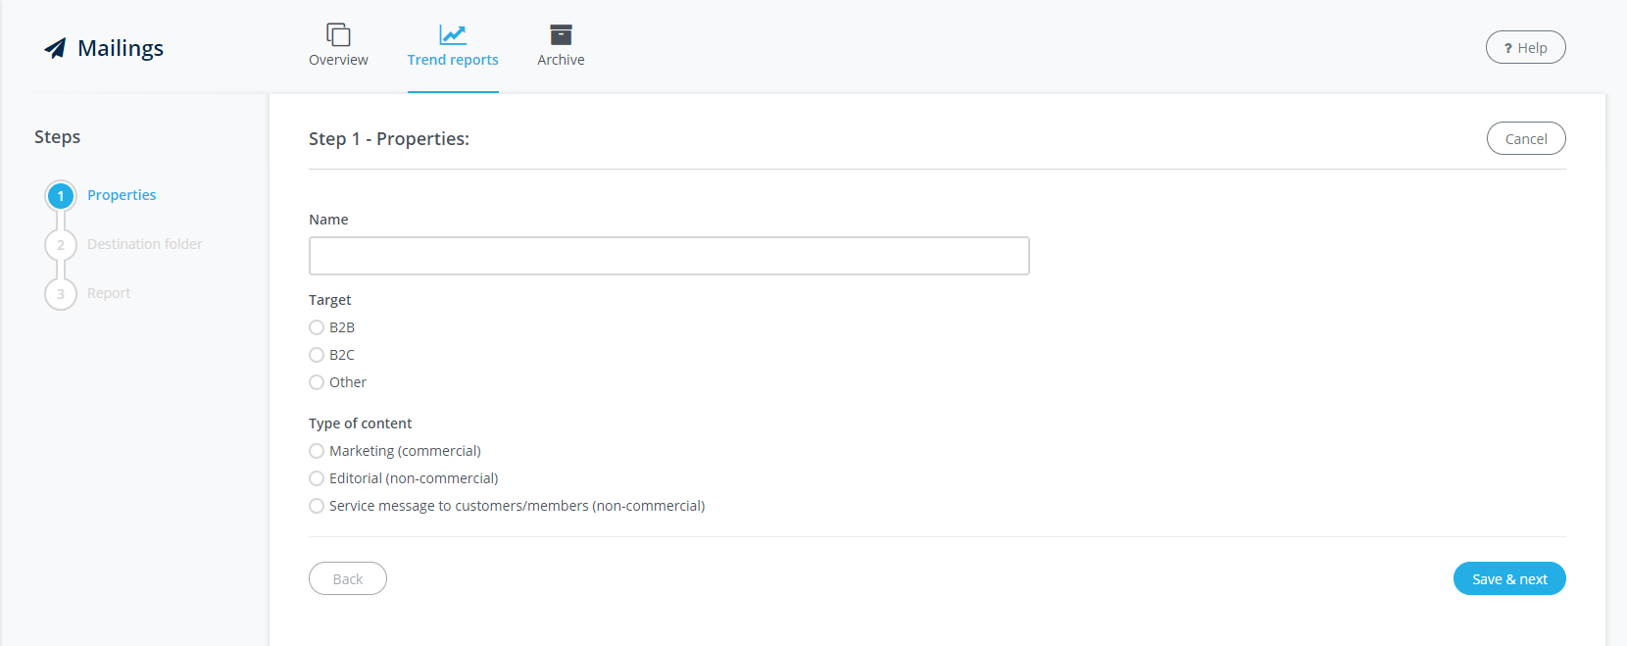Choose Editorial (non-commercial) content type
Image resolution: width=1627 pixels, height=646 pixels.
(317, 478)
